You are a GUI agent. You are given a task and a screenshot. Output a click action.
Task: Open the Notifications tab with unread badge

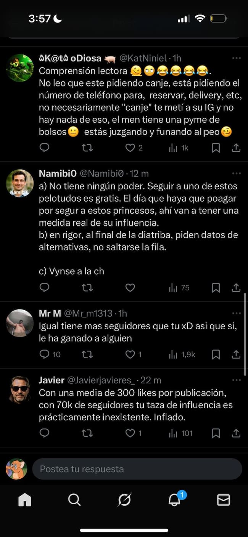174,499
